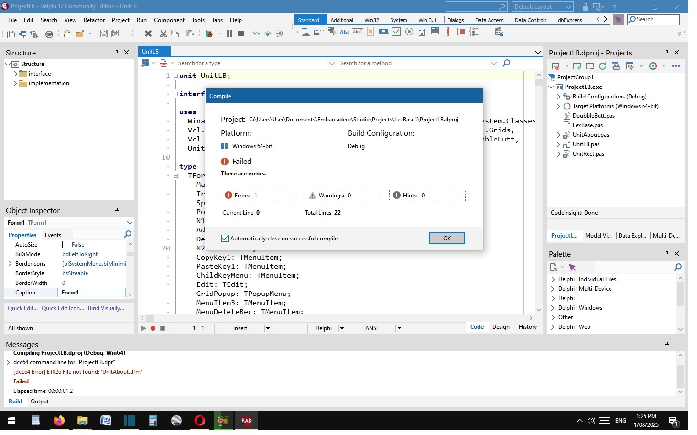Click the Trace Into icon in debug toolbar

point(256,33)
